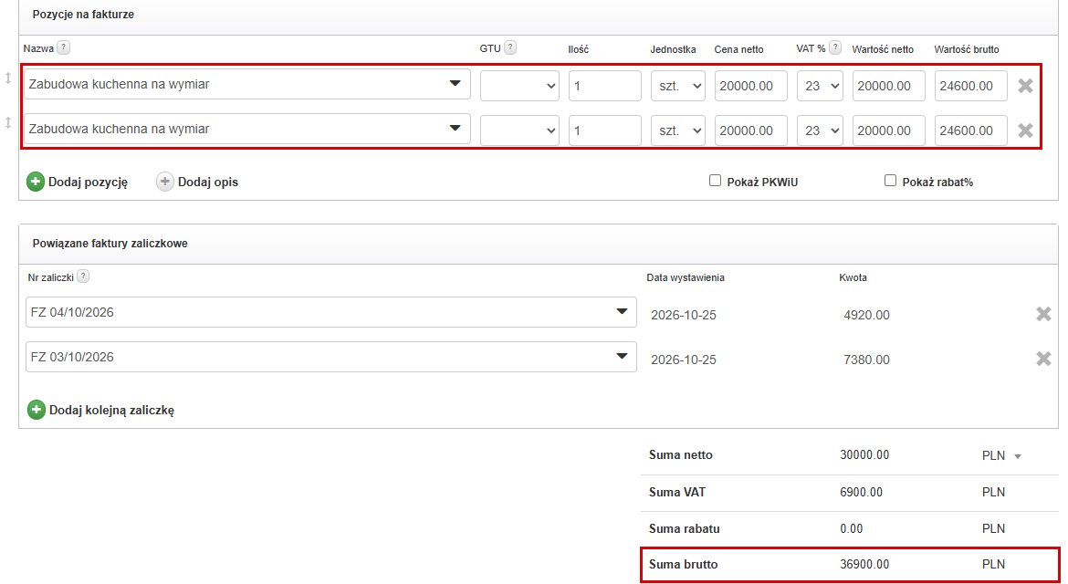Click the advance amount 4920.00
This screenshot has width=1068, height=584.
point(866,315)
